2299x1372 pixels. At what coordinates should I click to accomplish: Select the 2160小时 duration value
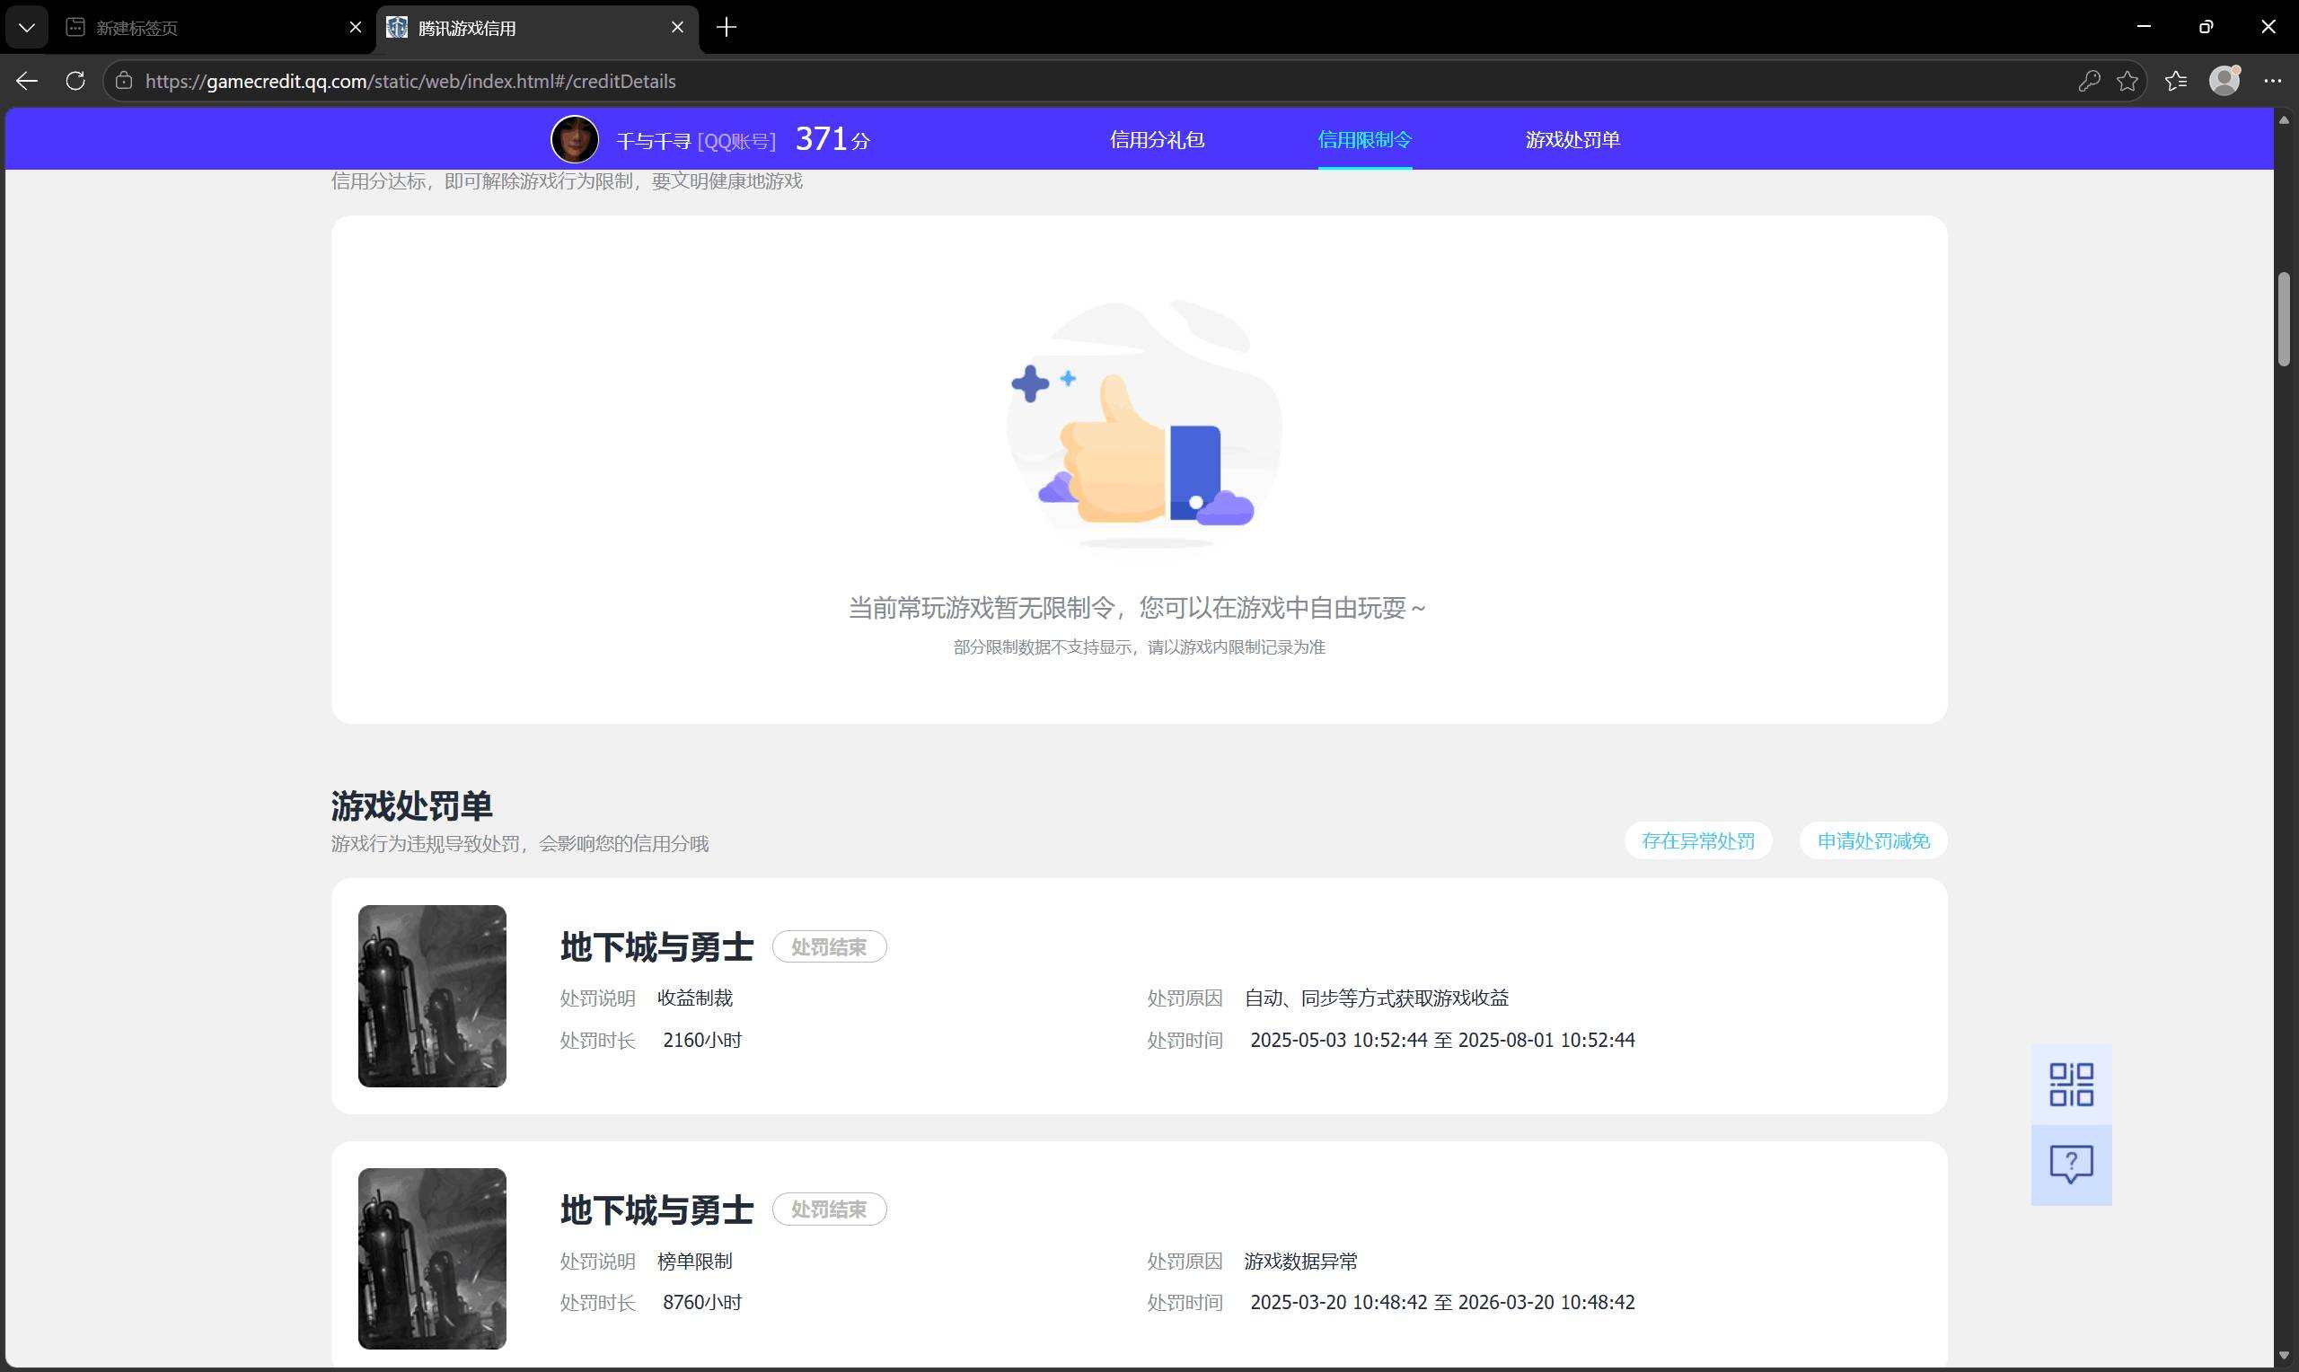tap(702, 1040)
